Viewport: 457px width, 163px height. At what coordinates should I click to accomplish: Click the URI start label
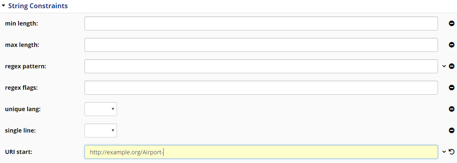click(x=19, y=152)
